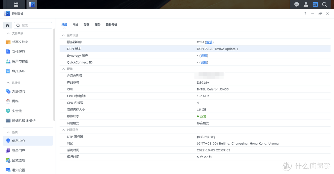Open 域/LDAP icon
This screenshot has height=174, width=334.
(8, 71)
